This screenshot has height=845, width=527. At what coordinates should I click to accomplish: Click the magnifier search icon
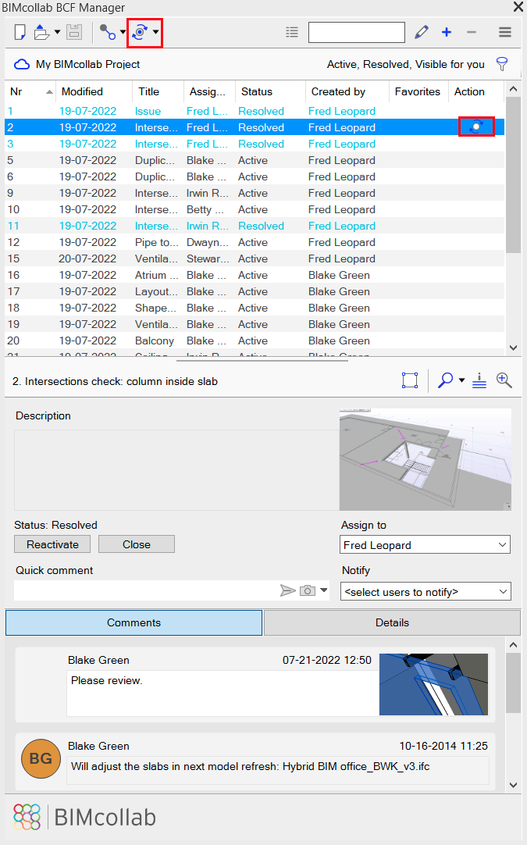click(445, 380)
